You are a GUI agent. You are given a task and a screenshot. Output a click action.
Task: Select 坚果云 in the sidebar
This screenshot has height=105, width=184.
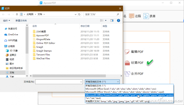[11, 55]
